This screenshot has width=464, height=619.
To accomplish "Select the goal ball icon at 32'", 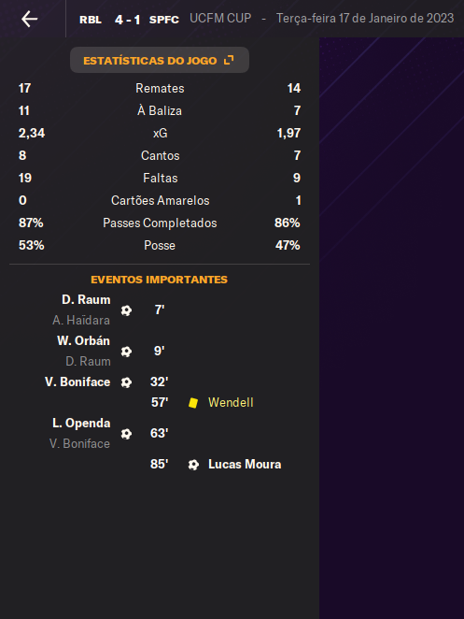I will (126, 382).
